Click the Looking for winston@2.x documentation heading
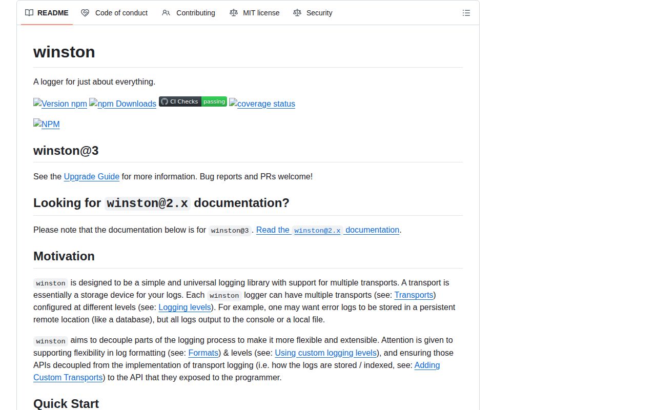Image resolution: width=656 pixels, height=410 pixels. coord(161,203)
